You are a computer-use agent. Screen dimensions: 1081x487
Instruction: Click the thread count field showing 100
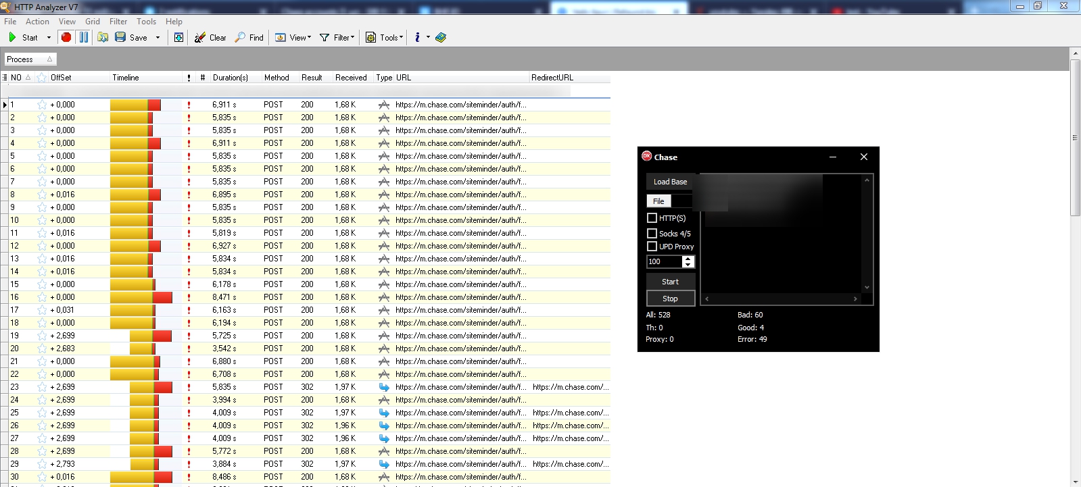point(665,261)
